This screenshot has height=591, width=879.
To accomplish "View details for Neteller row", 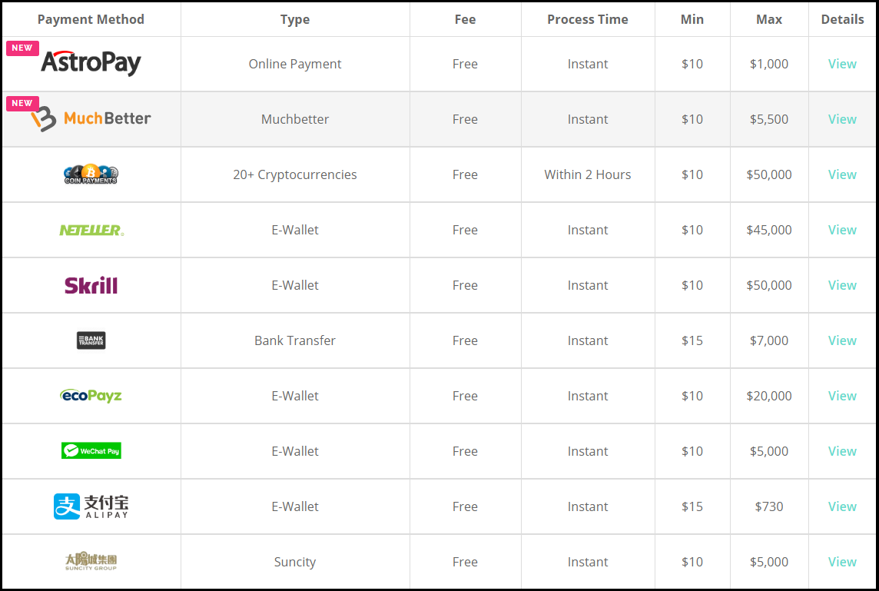I will (x=842, y=230).
